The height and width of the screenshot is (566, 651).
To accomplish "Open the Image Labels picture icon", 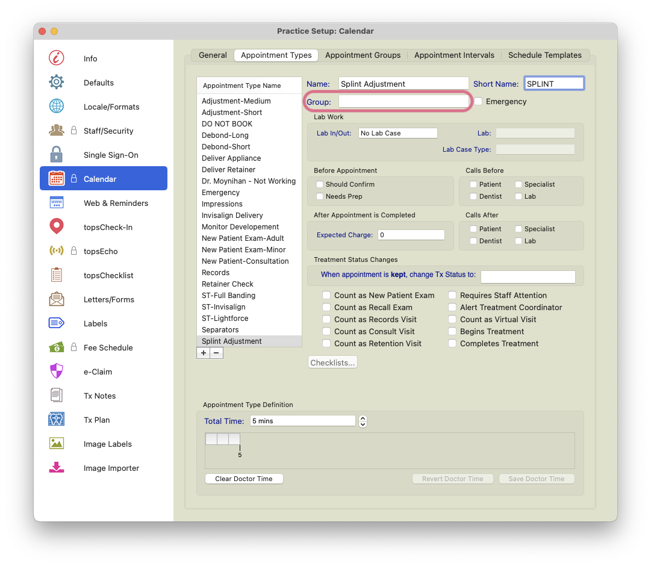I will (57, 443).
